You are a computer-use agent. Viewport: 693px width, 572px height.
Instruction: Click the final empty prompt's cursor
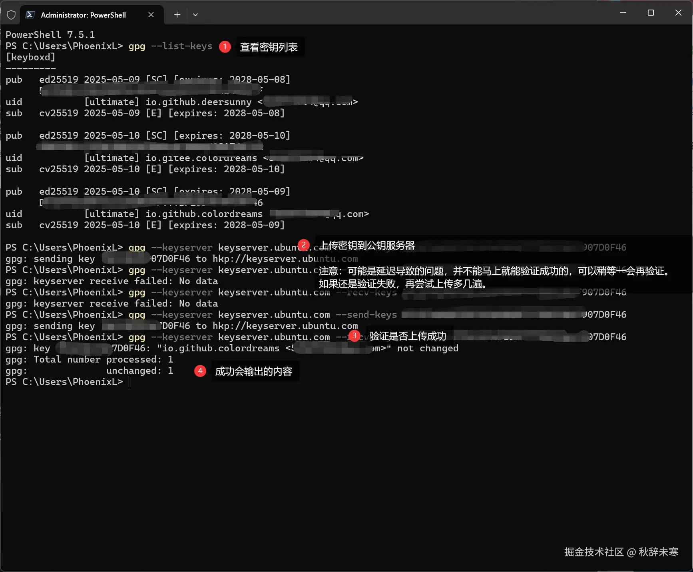click(129, 382)
